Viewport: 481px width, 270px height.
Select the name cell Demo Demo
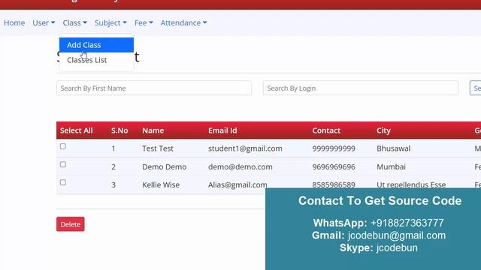[164, 166]
